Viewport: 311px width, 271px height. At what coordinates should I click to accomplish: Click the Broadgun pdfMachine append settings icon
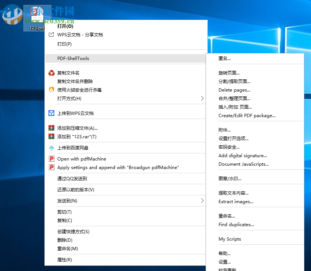(51, 167)
